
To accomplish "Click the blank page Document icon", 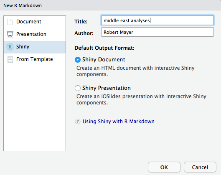I will (x=10, y=22).
